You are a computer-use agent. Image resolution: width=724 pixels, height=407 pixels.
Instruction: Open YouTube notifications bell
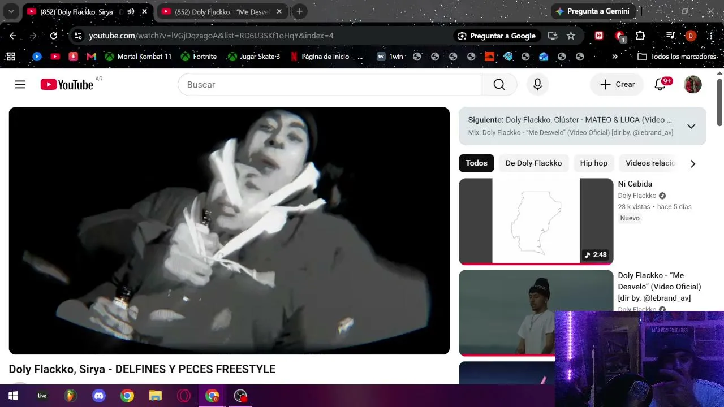[660, 84]
